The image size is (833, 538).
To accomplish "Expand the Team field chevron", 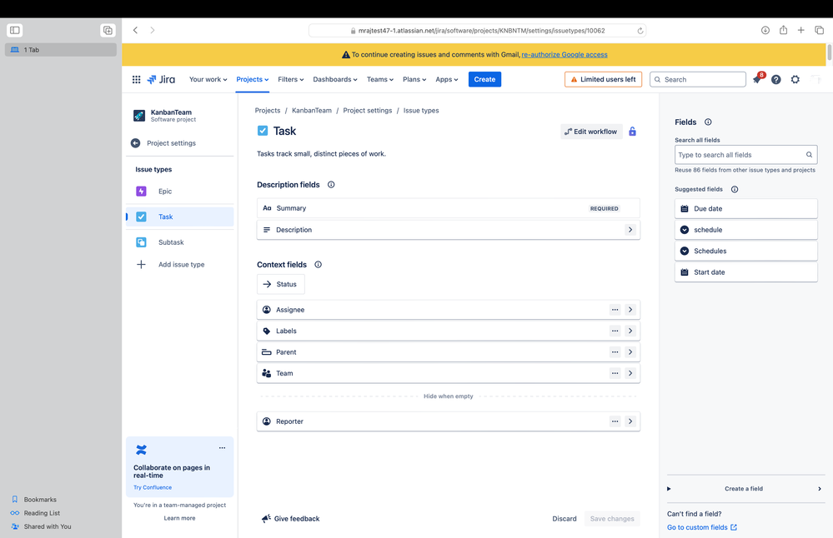I will click(630, 374).
